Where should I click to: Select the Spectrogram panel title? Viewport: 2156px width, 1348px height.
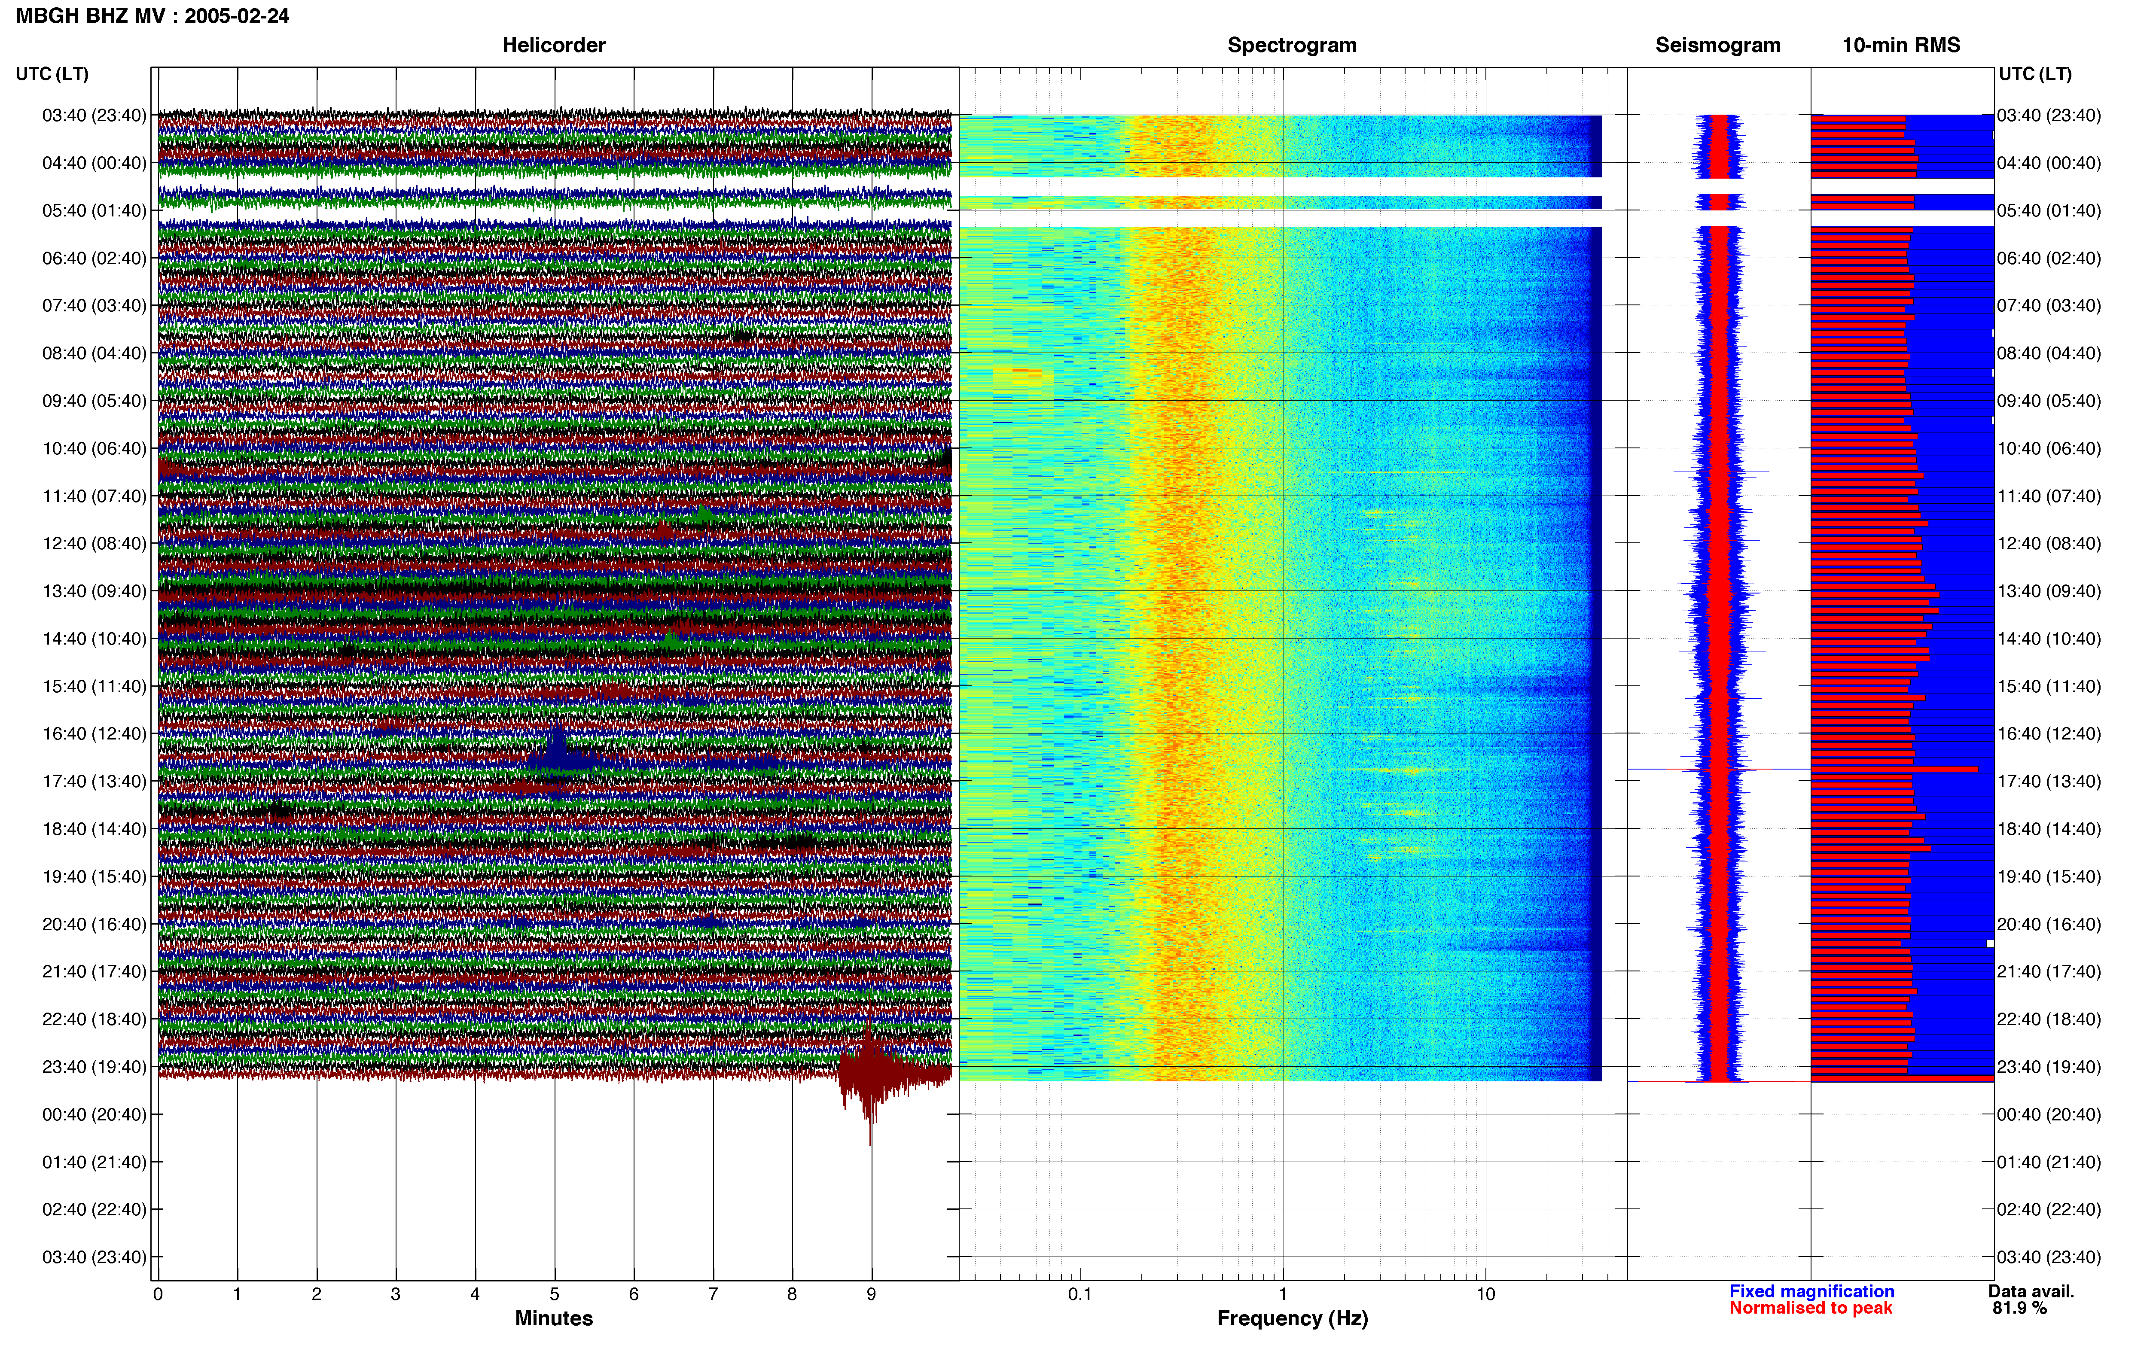[1292, 45]
